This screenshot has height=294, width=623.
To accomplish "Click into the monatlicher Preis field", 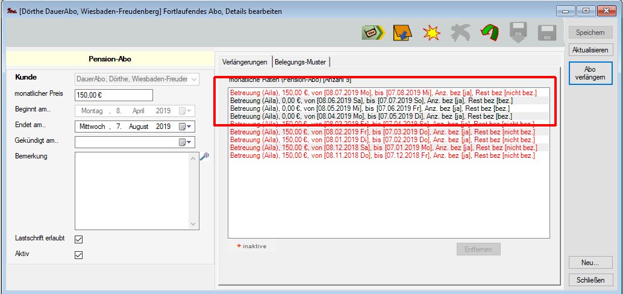I will tap(113, 95).
